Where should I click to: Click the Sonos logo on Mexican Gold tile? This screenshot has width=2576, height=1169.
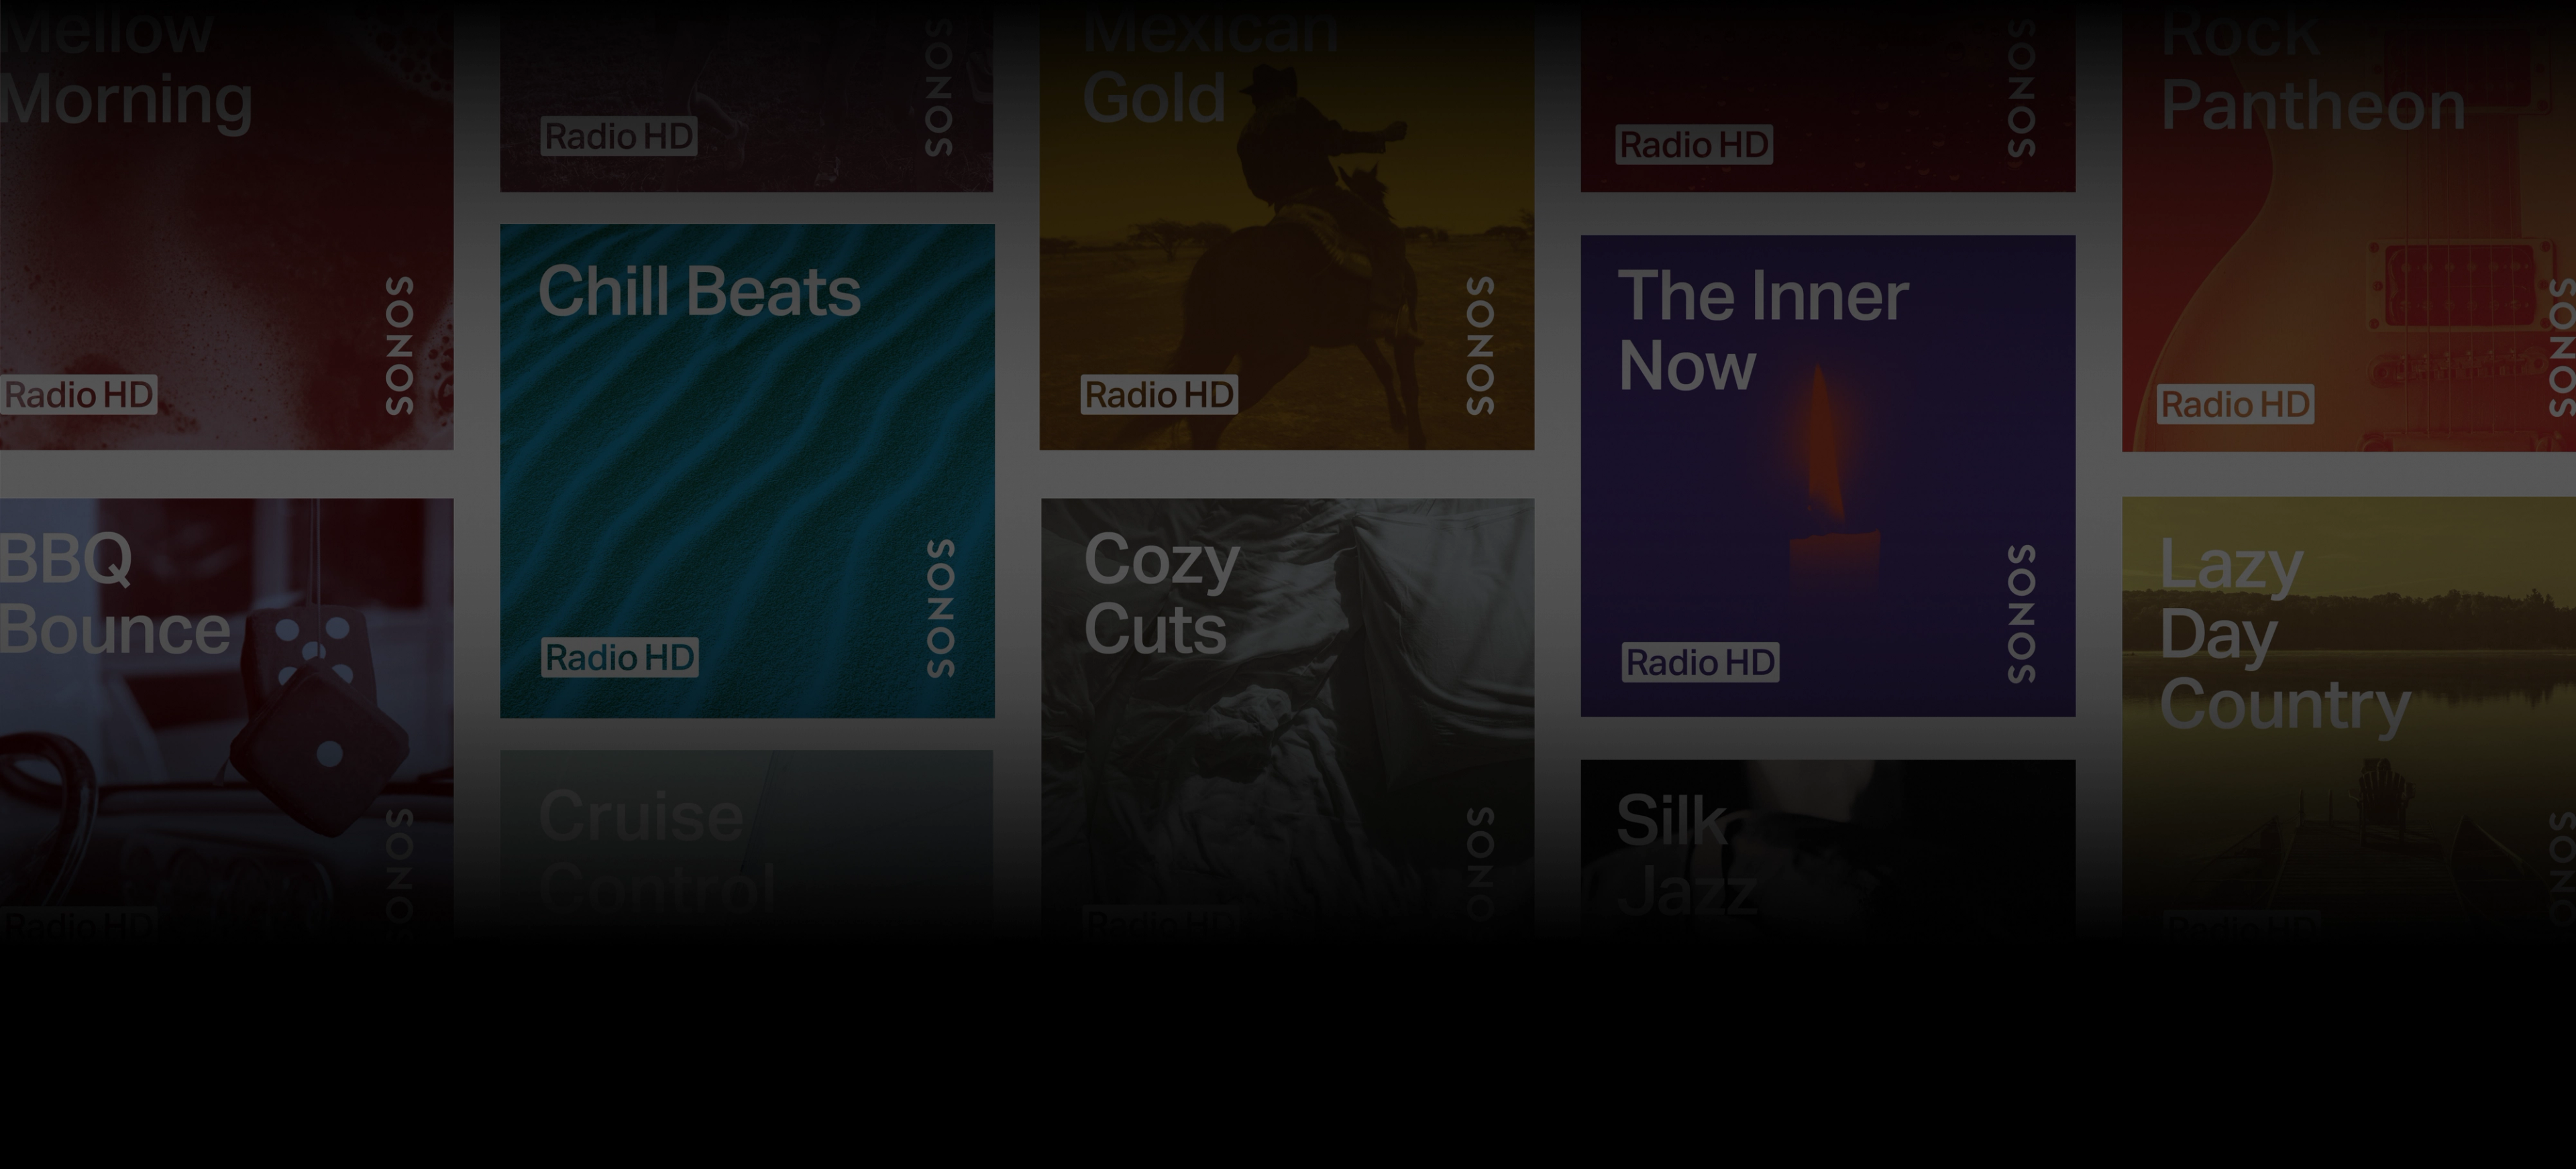[1480, 346]
